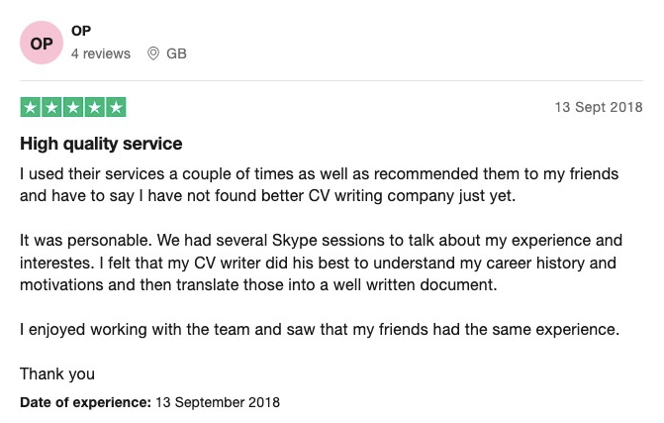Click the first review paragraph about CV writing
The image size is (664, 423).
[320, 185]
